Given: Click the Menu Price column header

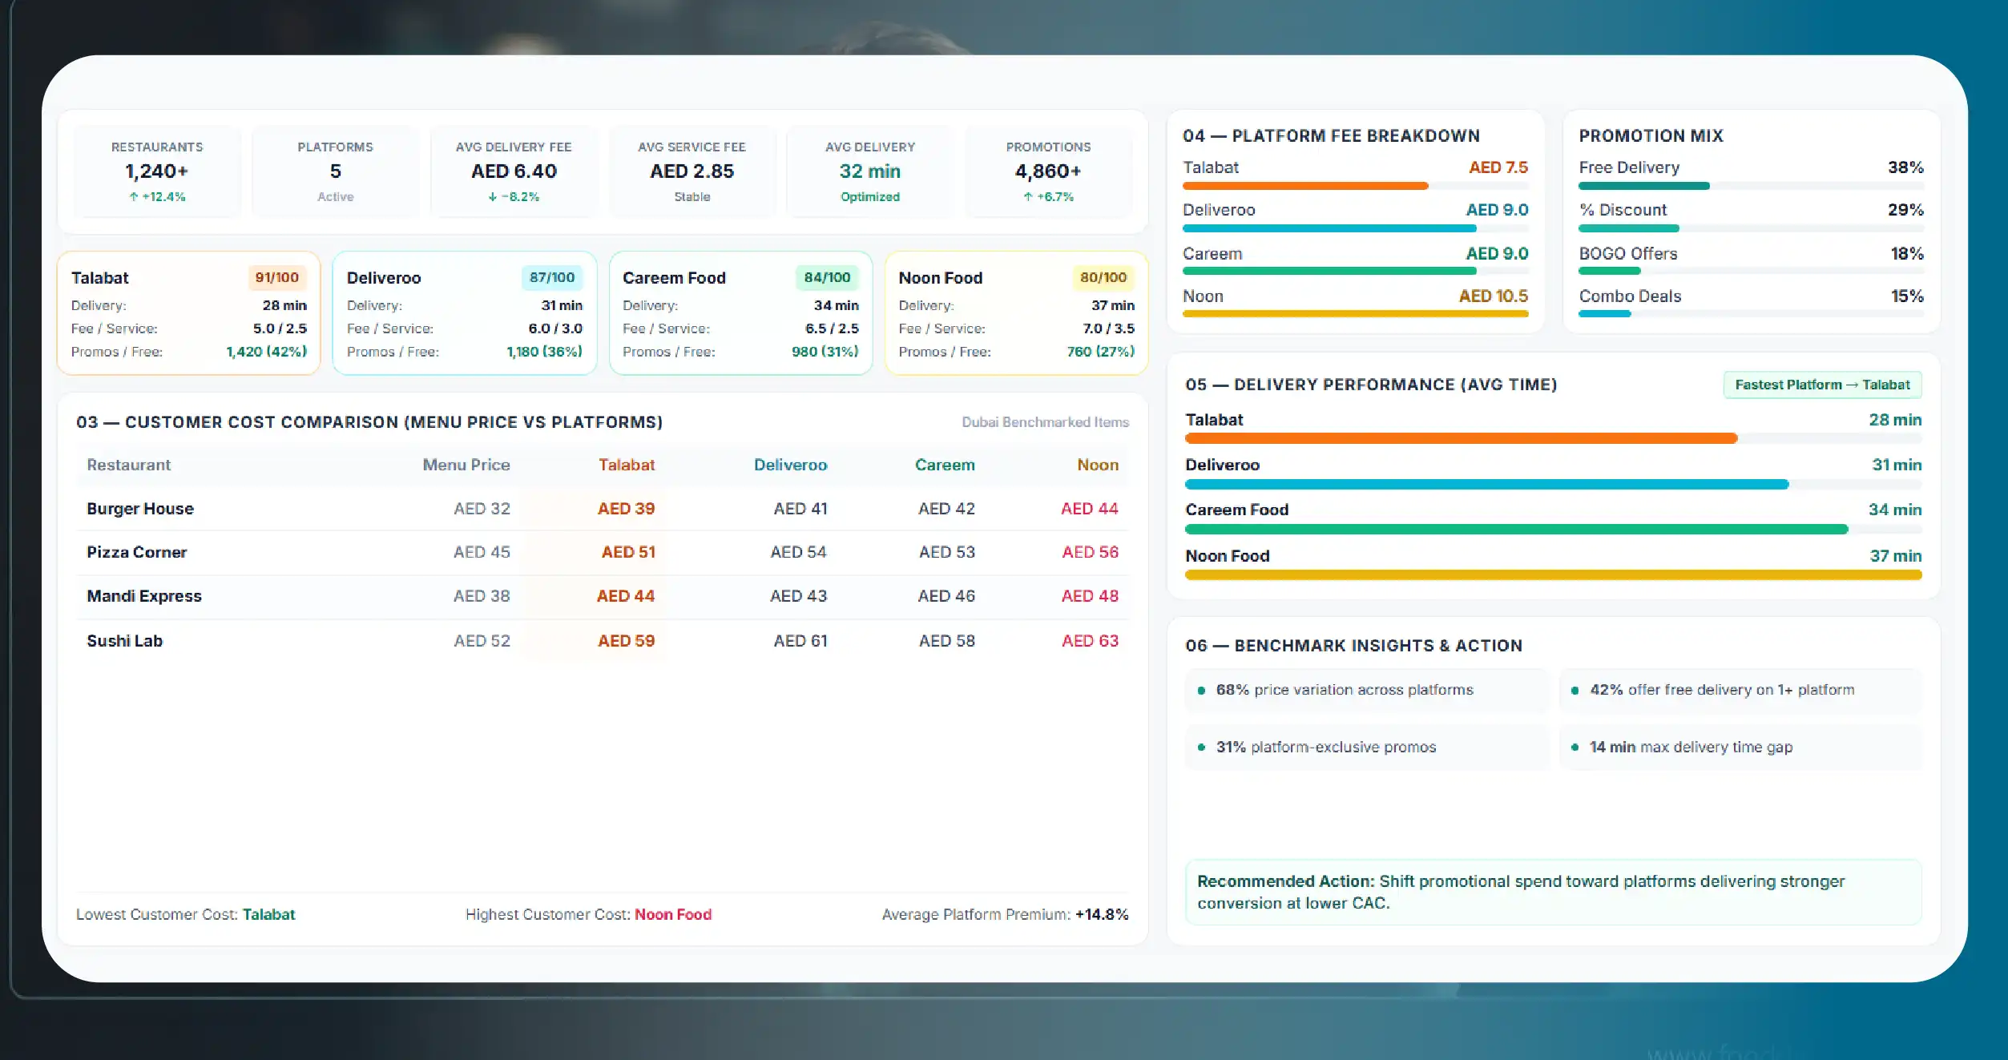Looking at the screenshot, I should tap(466, 465).
